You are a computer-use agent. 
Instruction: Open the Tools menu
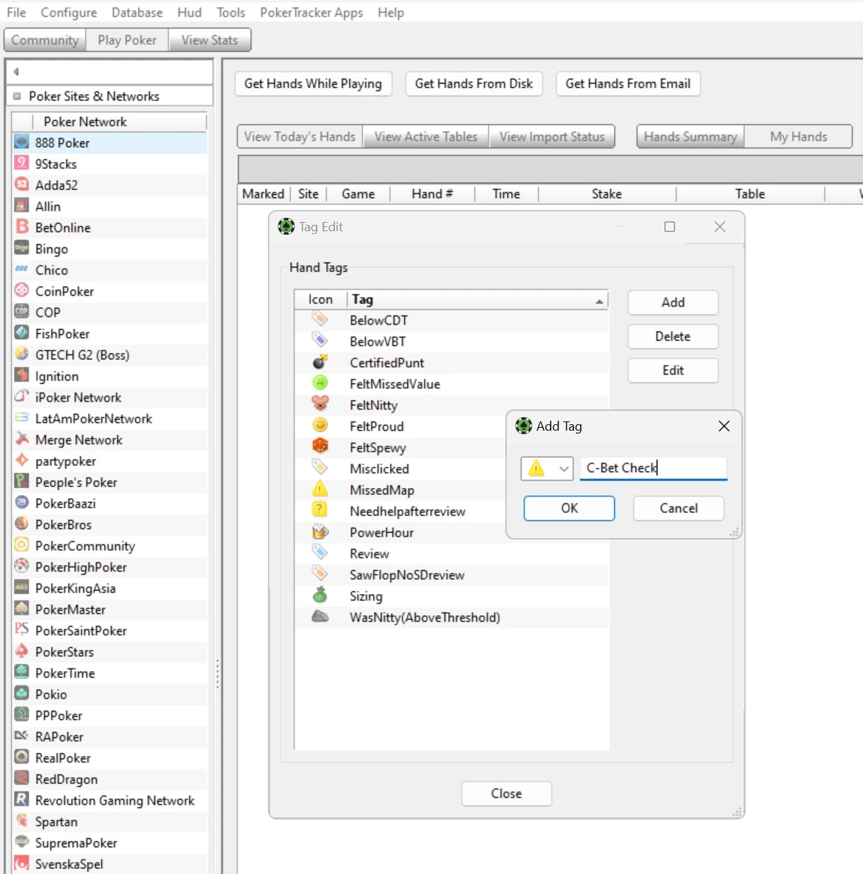(231, 13)
